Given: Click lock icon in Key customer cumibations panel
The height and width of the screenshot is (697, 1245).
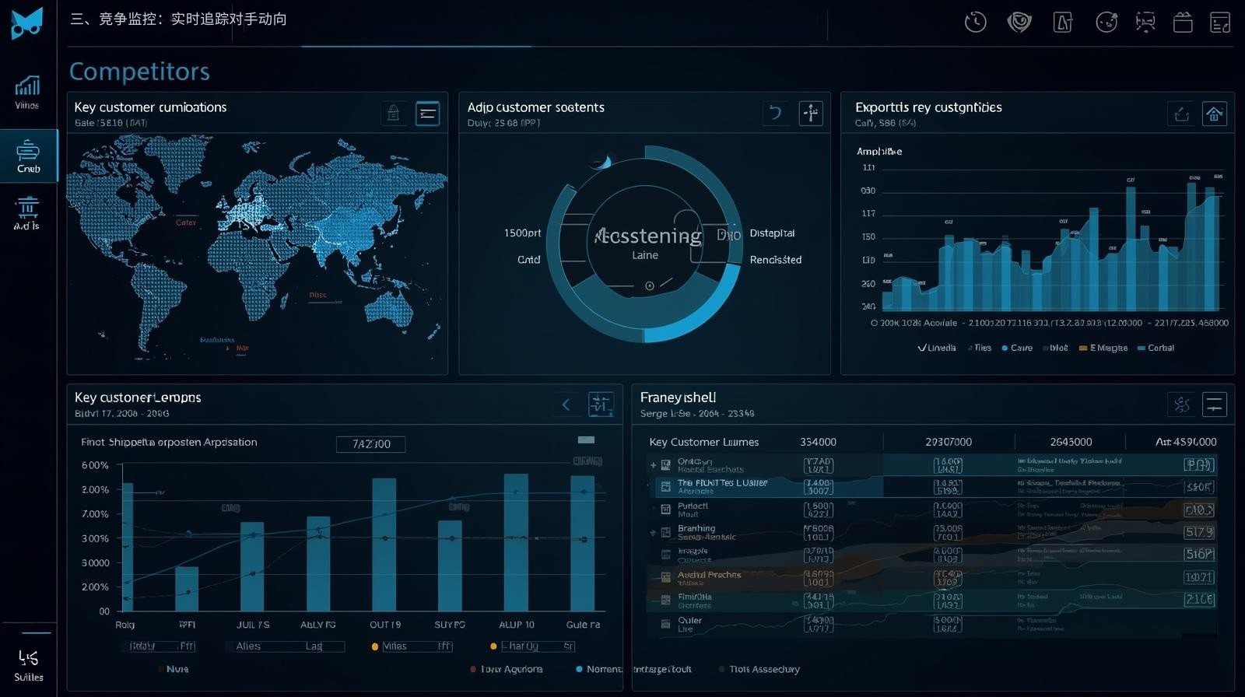Looking at the screenshot, I should tap(393, 114).
